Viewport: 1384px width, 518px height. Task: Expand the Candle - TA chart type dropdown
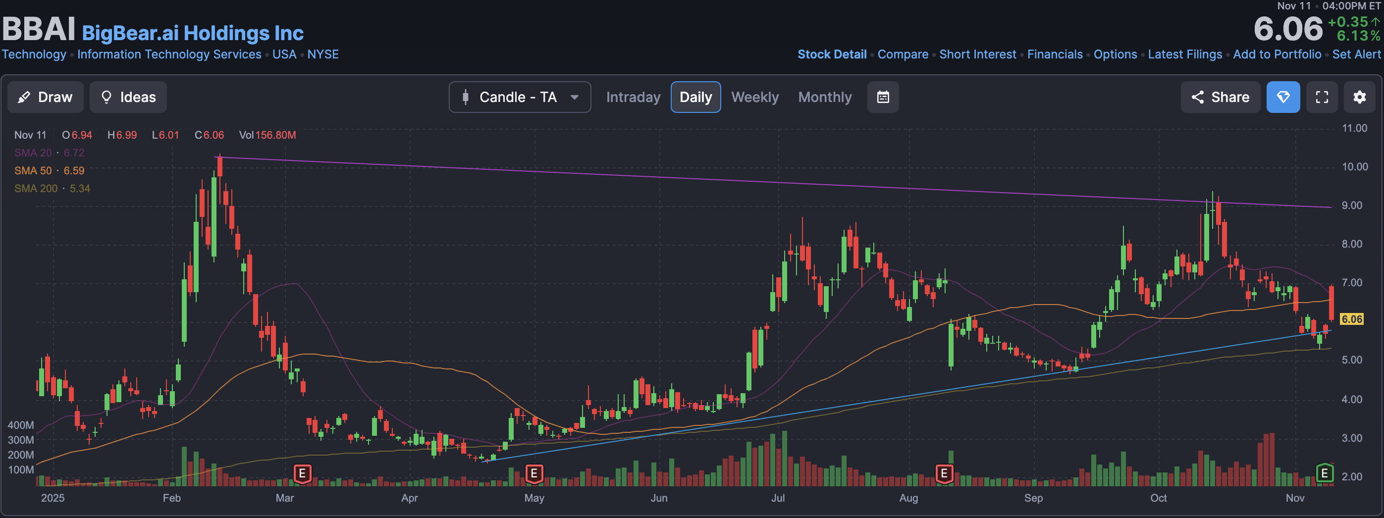coord(520,97)
